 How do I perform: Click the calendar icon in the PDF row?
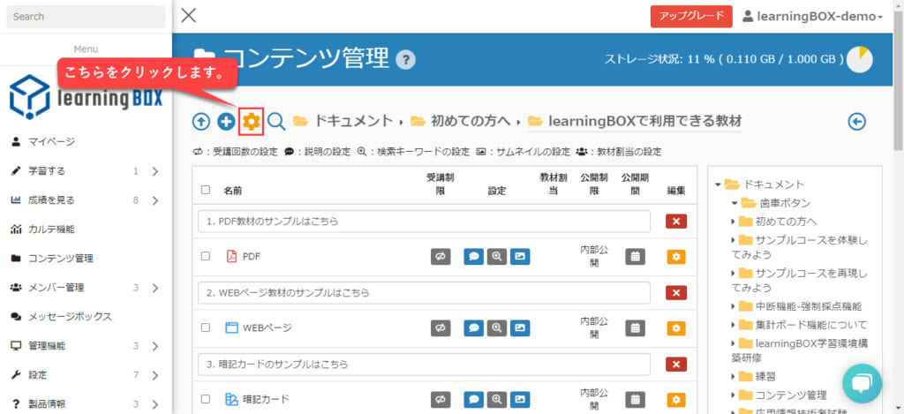[635, 257]
